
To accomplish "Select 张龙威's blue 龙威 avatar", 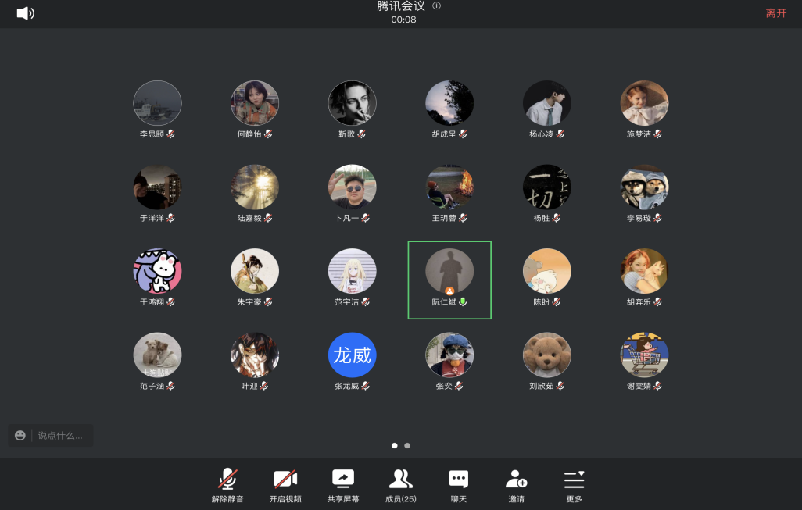I will point(352,355).
